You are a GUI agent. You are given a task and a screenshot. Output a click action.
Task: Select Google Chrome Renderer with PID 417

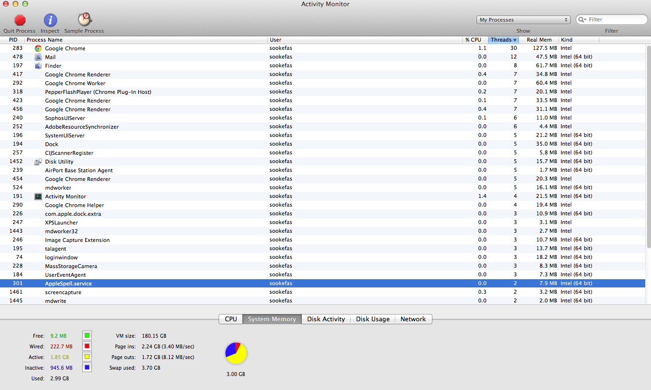pos(323,75)
